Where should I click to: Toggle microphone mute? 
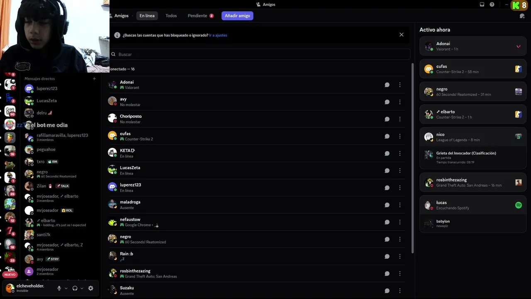click(x=59, y=288)
